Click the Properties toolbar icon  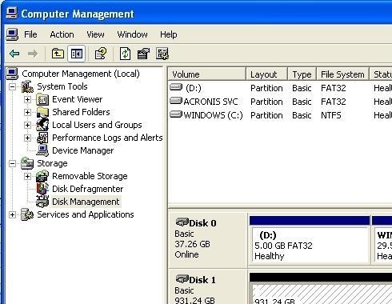[x=101, y=54]
